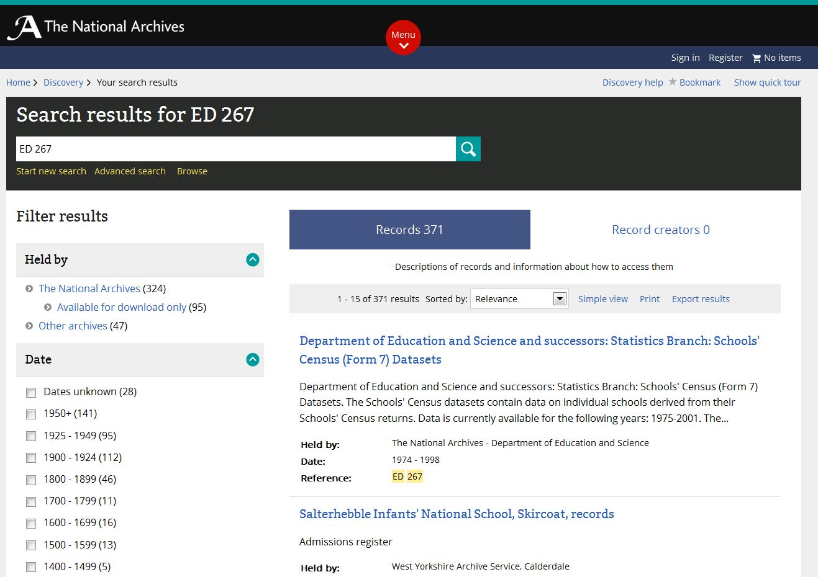Click the magnifying glass search button
Viewport: 818px width, 577px height.
click(468, 149)
